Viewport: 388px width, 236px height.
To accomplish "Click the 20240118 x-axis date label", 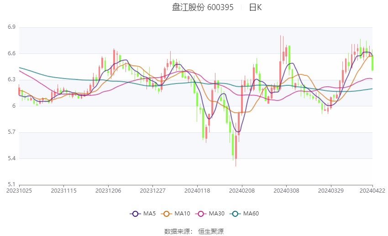I will (197, 191).
